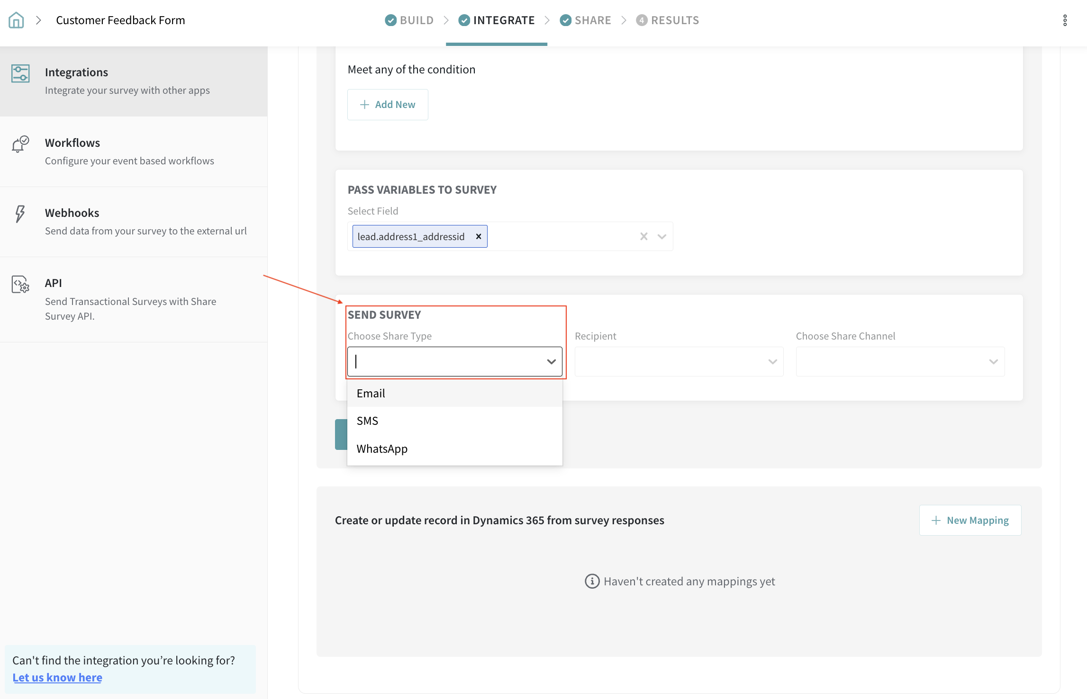Pick WhatsApp from the dropdown list
This screenshot has height=699, width=1087.
[382, 449]
